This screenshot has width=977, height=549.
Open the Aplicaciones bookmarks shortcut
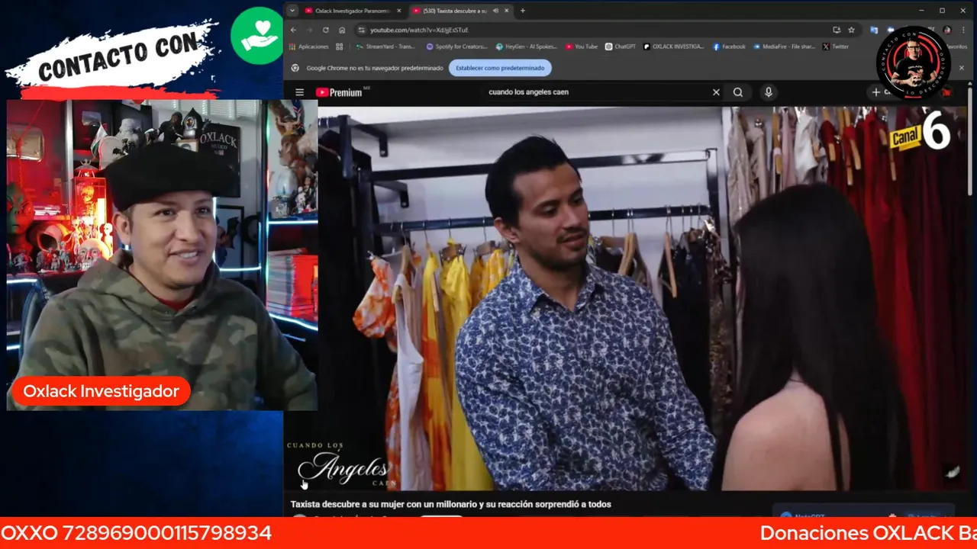click(x=308, y=47)
